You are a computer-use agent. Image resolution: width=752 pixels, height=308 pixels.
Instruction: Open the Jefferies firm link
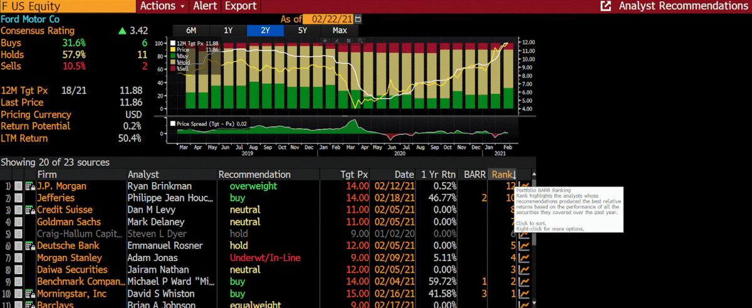56,198
